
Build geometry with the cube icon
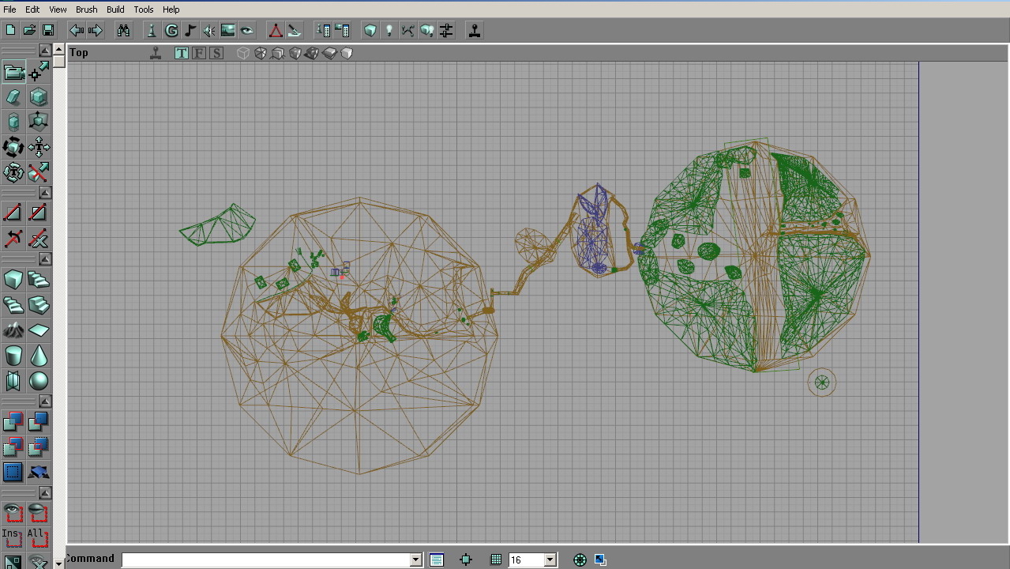coord(370,31)
